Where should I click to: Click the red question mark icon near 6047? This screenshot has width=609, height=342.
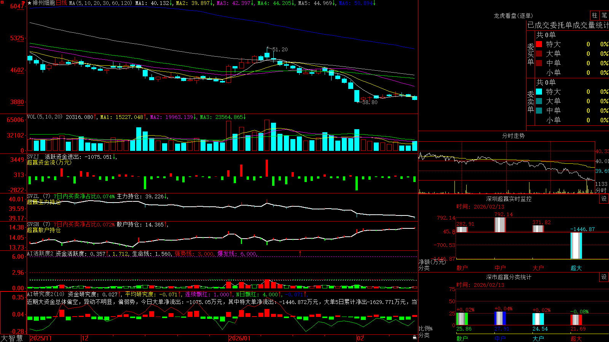coord(24,3)
